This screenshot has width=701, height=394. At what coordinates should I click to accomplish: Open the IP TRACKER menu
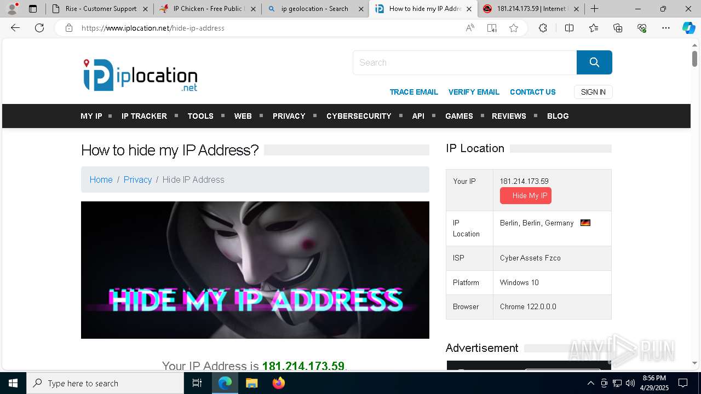coord(144,116)
